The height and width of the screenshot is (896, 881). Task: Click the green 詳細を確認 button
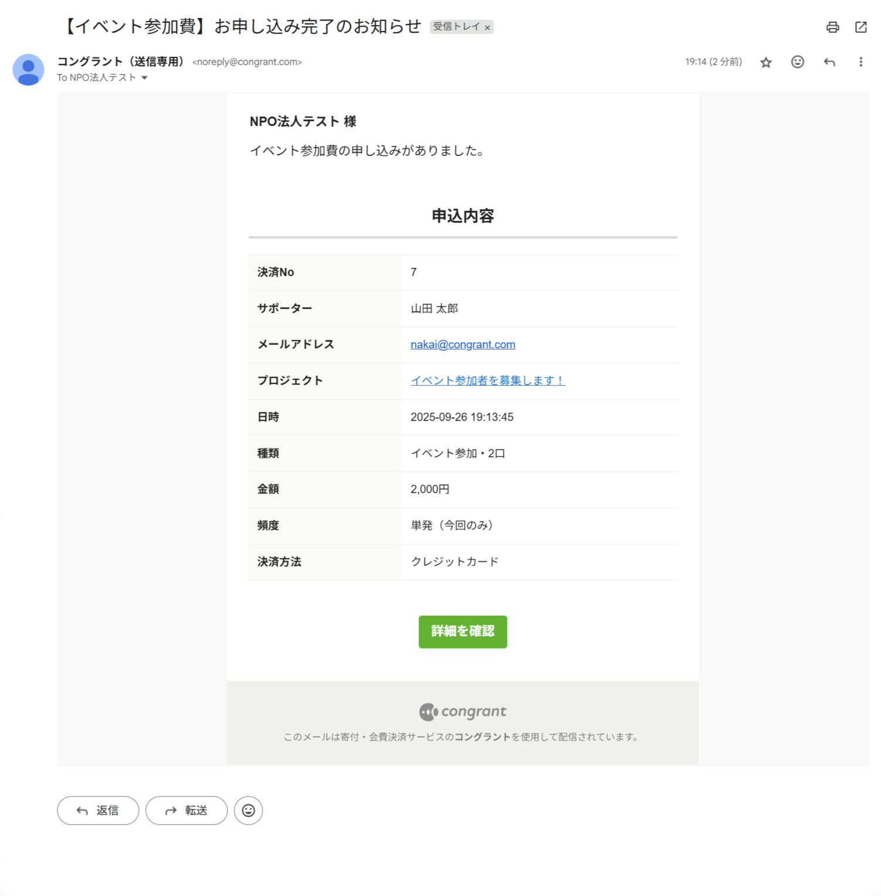(462, 632)
